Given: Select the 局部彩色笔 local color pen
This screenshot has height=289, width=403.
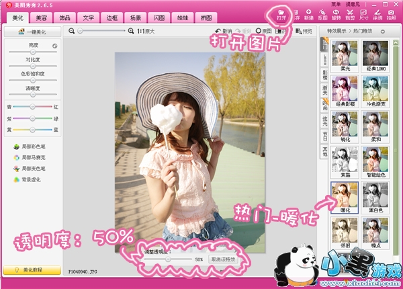Looking at the screenshot, I should tap(30, 147).
